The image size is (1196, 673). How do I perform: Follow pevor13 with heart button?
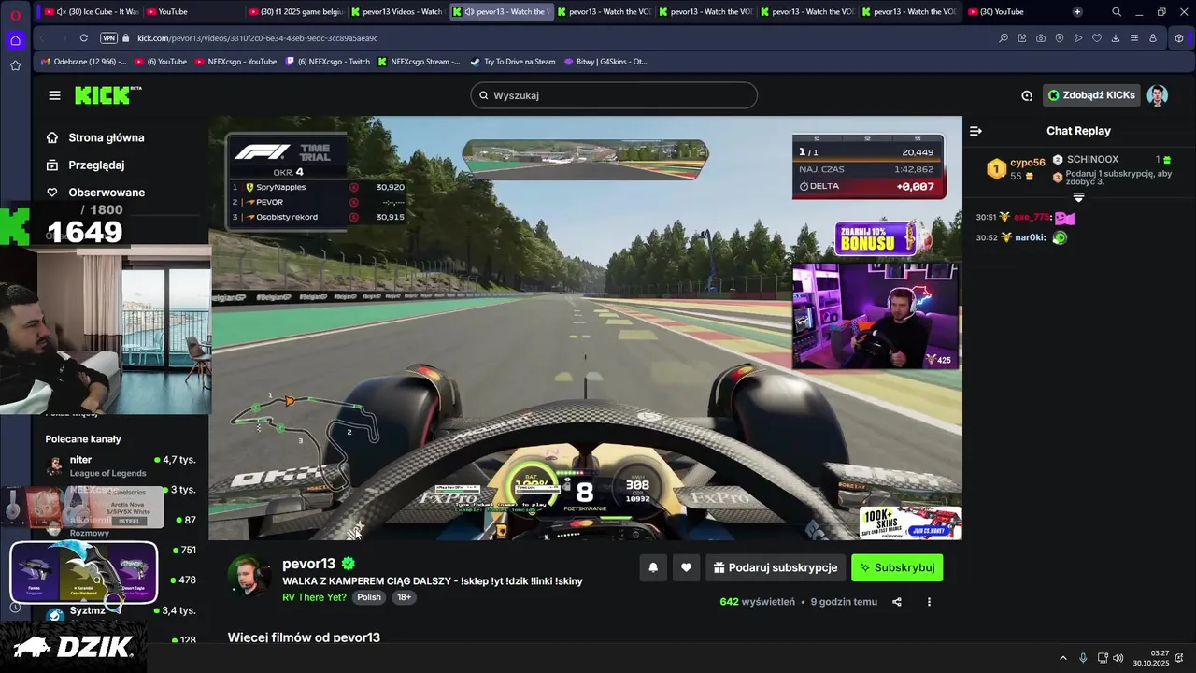(686, 567)
